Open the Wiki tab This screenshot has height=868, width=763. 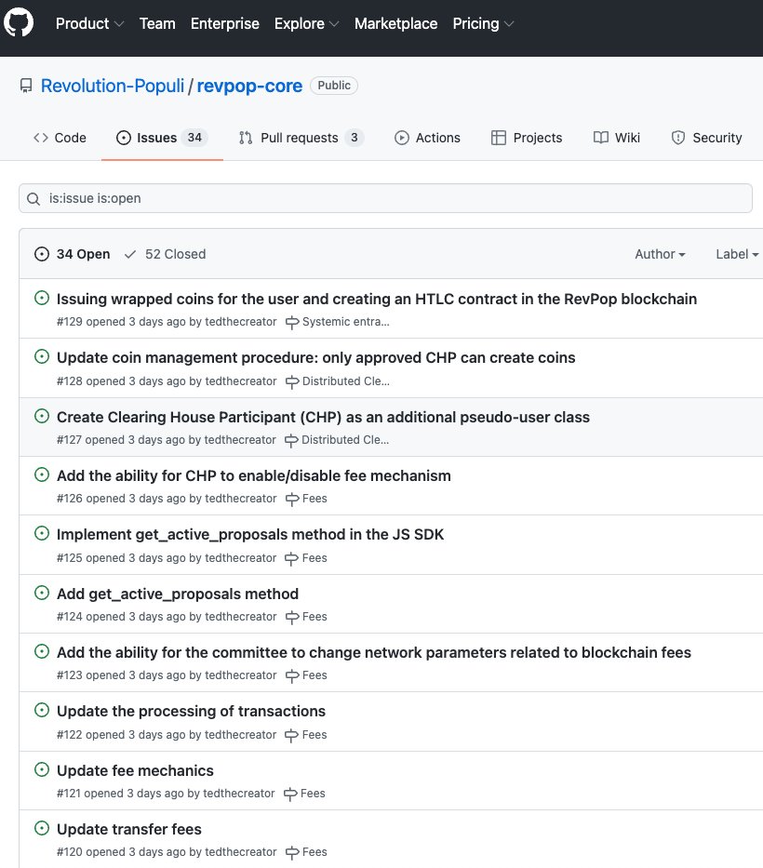[617, 138]
